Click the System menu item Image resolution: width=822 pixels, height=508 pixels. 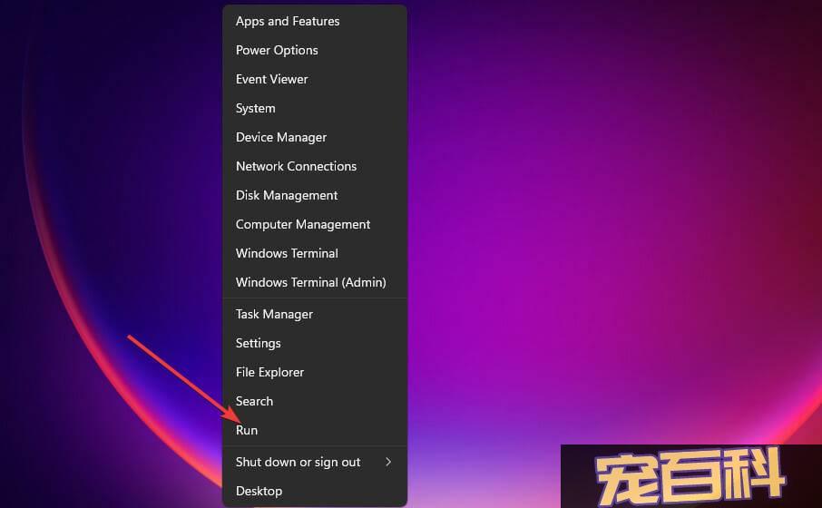315,109
